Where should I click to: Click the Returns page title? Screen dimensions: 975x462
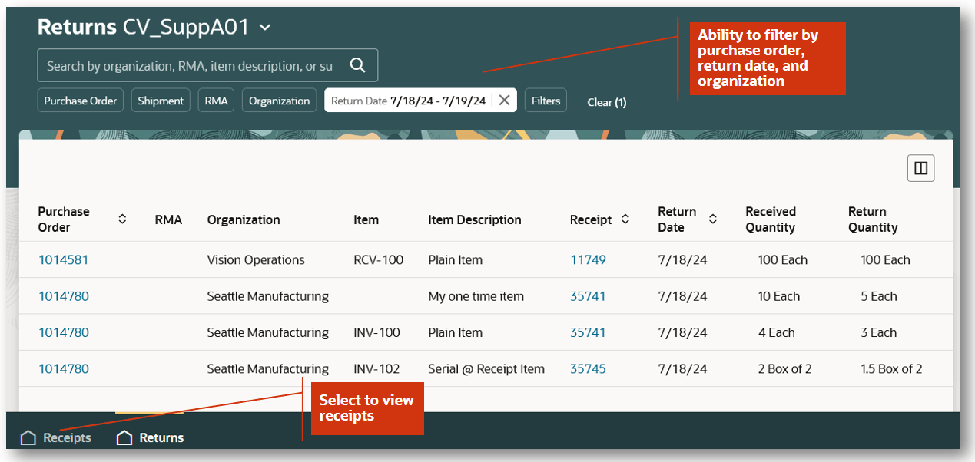pyautogui.click(x=77, y=27)
